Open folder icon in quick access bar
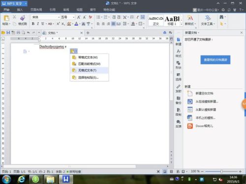The height and width of the screenshot is (184, 246). pyautogui.click(x=3, y=33)
